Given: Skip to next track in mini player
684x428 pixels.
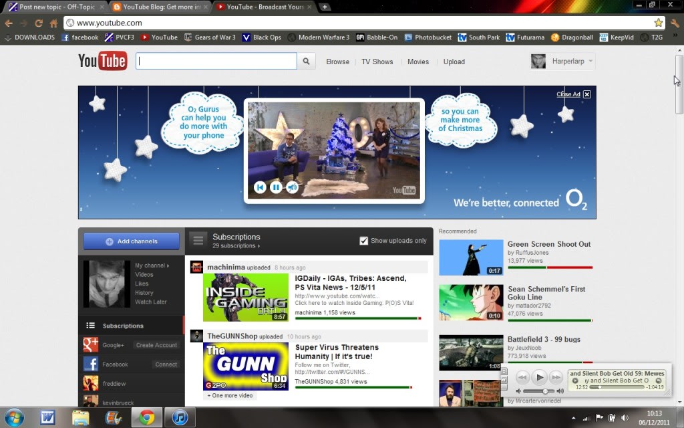Looking at the screenshot, I should [x=556, y=377].
